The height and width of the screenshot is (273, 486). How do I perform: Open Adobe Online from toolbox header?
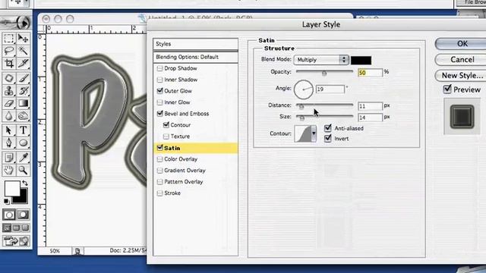16,23
